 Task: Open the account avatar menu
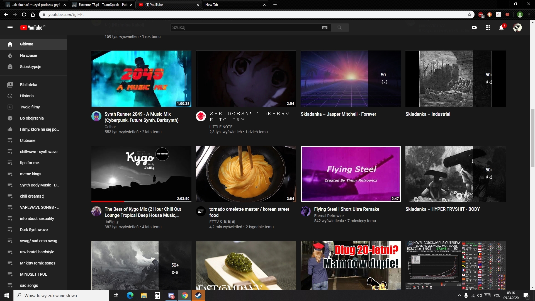517,28
